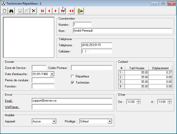The height and width of the screenshot is (134, 177).
Task: Select Déplacement cell in row 4
Action: point(160,86)
